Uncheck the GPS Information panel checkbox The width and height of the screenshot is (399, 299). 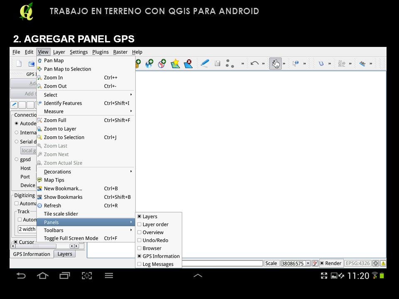tap(139, 256)
